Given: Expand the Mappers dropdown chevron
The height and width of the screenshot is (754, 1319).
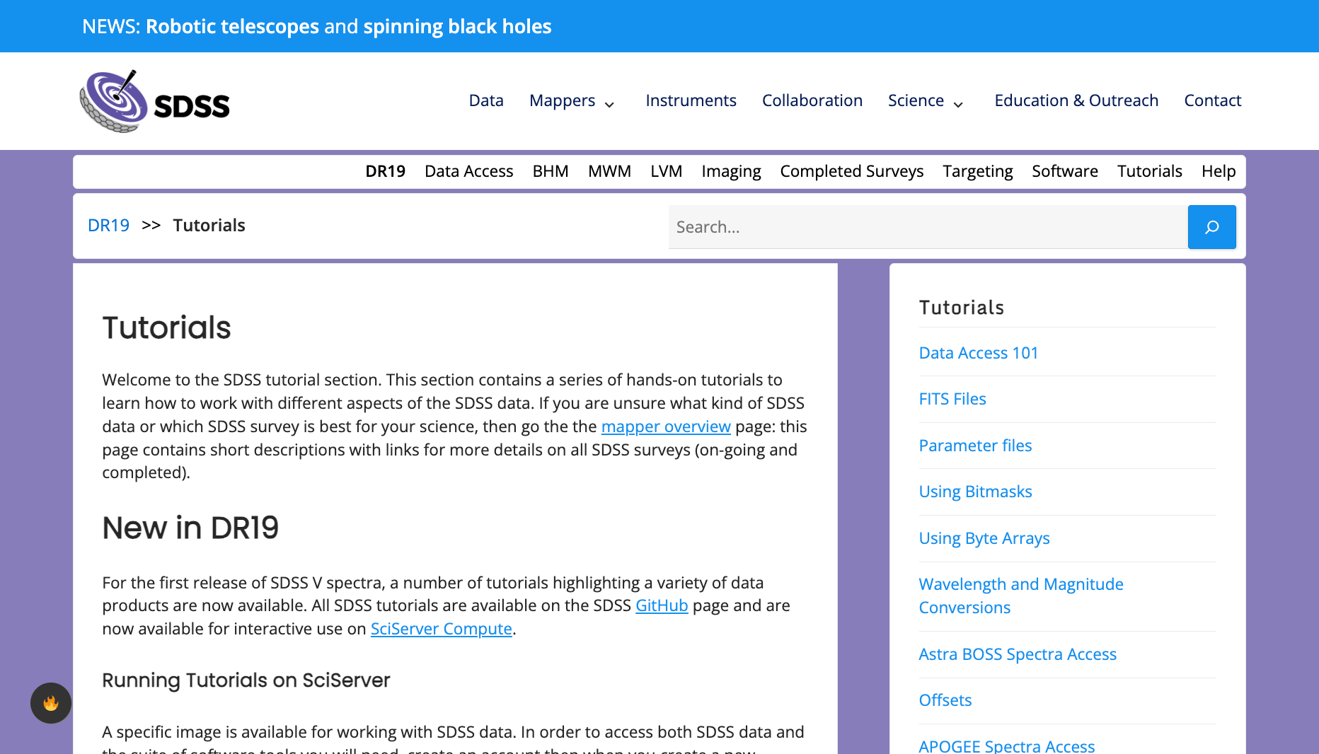Looking at the screenshot, I should 609,104.
